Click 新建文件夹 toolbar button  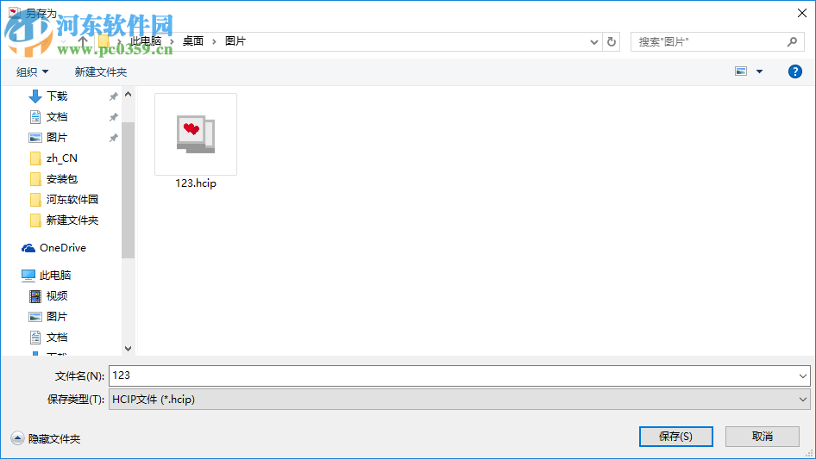(100, 71)
